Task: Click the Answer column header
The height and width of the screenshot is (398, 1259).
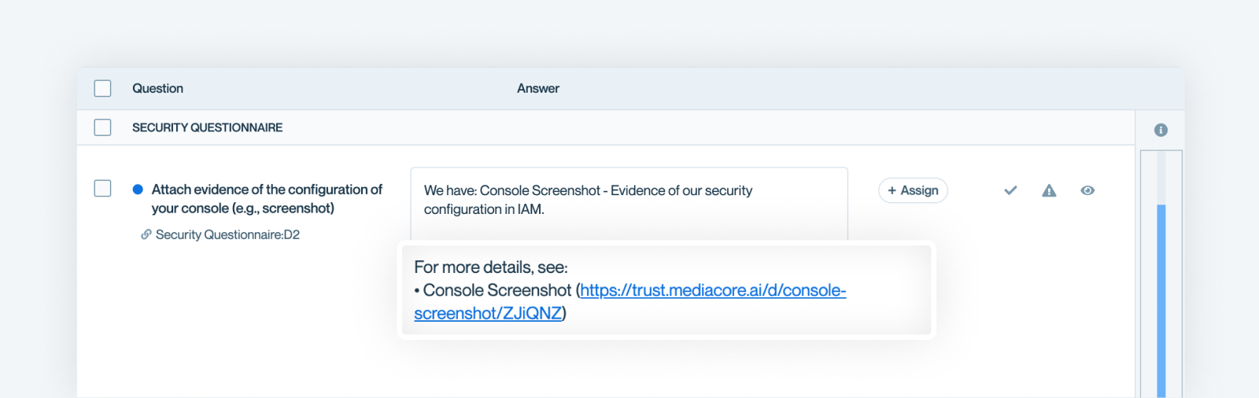Action: click(538, 88)
